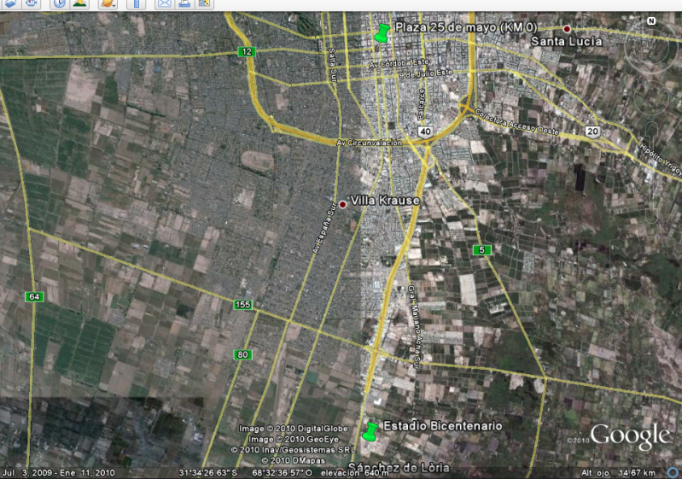Screen dimensions: 682x479
Task: Click the route 64 road marker
Action: pos(33,296)
